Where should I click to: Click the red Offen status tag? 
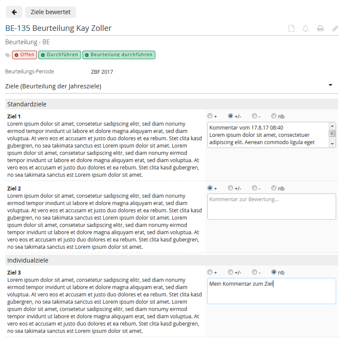pos(24,55)
